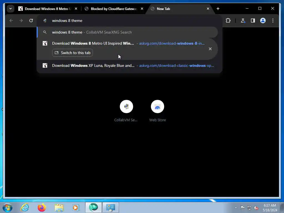Close the New Tab tab
Screen dimensions: 284x213
(208, 9)
